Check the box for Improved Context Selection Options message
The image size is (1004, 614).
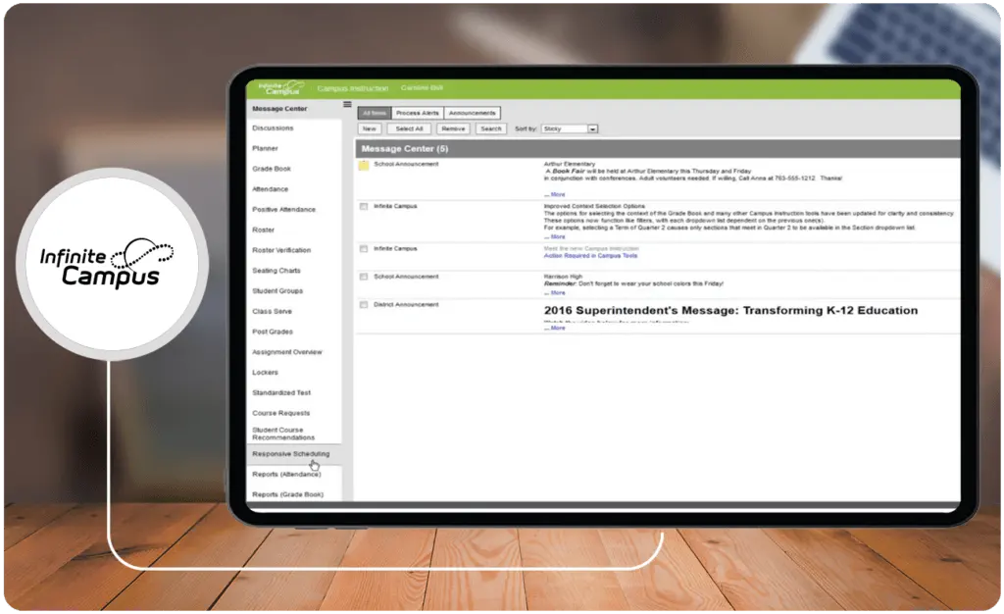pos(364,207)
